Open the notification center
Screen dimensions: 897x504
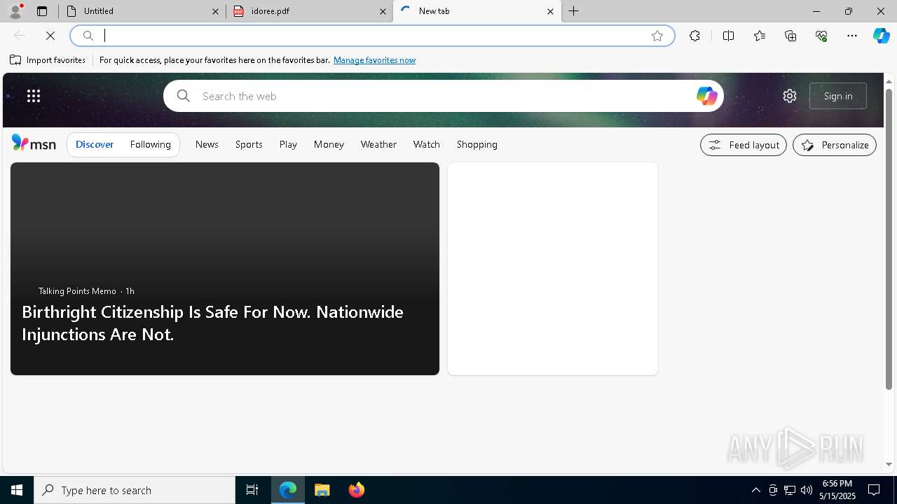(874, 490)
